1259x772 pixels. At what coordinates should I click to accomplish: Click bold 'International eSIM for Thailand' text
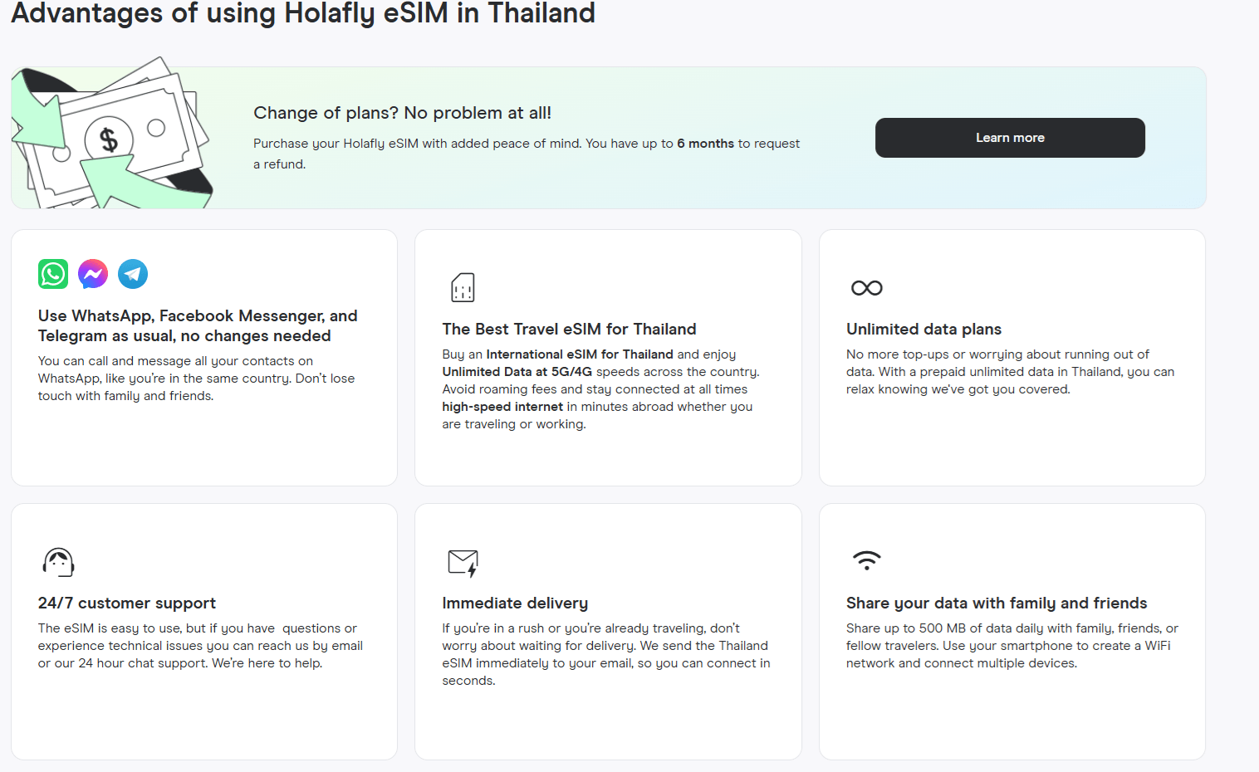point(580,354)
